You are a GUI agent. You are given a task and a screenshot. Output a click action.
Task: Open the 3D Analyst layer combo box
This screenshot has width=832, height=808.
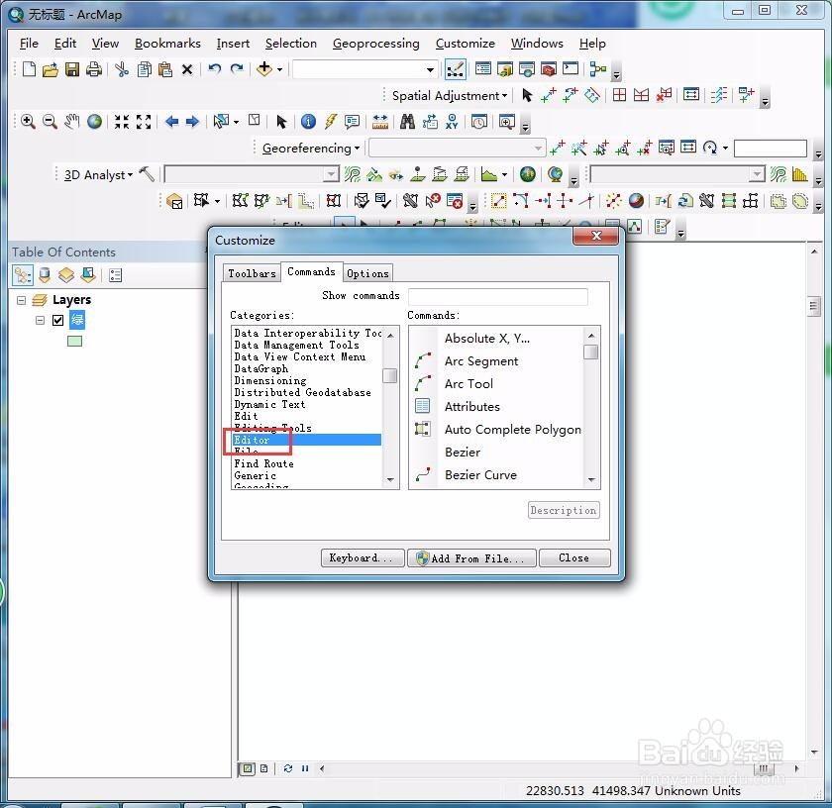(x=252, y=174)
